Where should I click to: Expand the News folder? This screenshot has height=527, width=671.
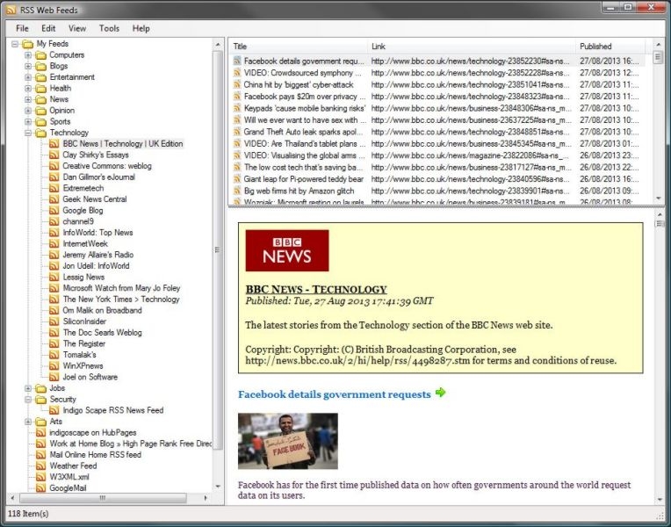[28, 100]
